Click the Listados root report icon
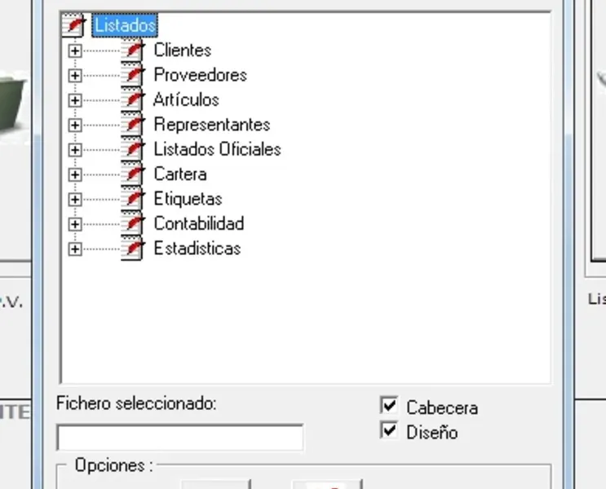Viewport: 606px width, 489px height. 73,25
